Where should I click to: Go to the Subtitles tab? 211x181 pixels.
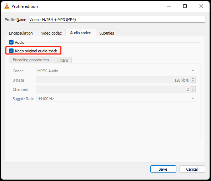pos(107,33)
